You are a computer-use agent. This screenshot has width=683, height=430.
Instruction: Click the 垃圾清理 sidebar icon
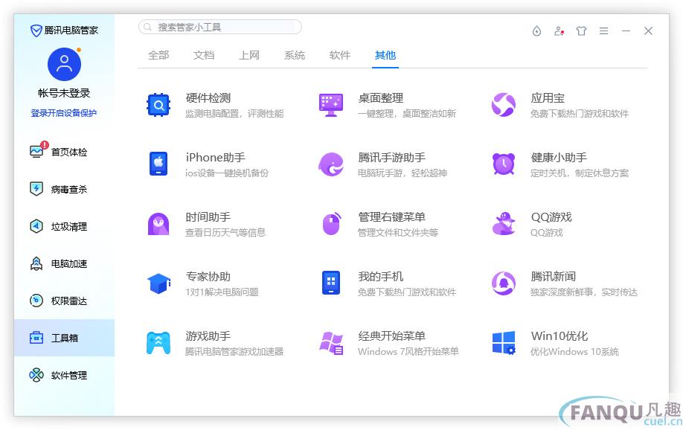point(36,226)
